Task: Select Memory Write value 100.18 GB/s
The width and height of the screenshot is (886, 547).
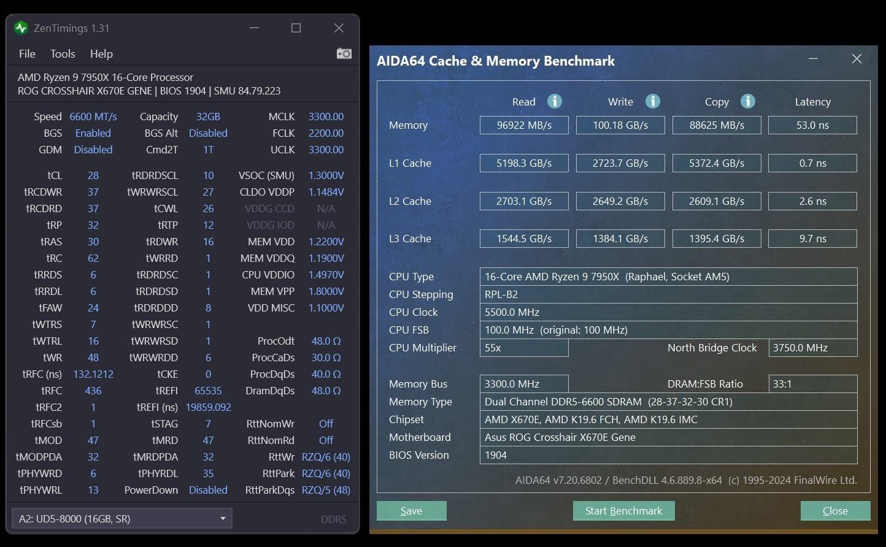Action: pyautogui.click(x=620, y=125)
